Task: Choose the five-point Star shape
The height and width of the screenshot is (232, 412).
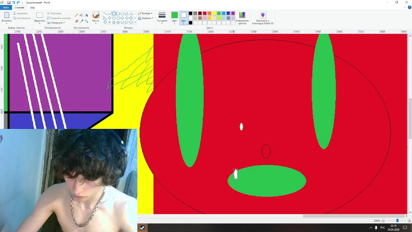Action: [114, 22]
